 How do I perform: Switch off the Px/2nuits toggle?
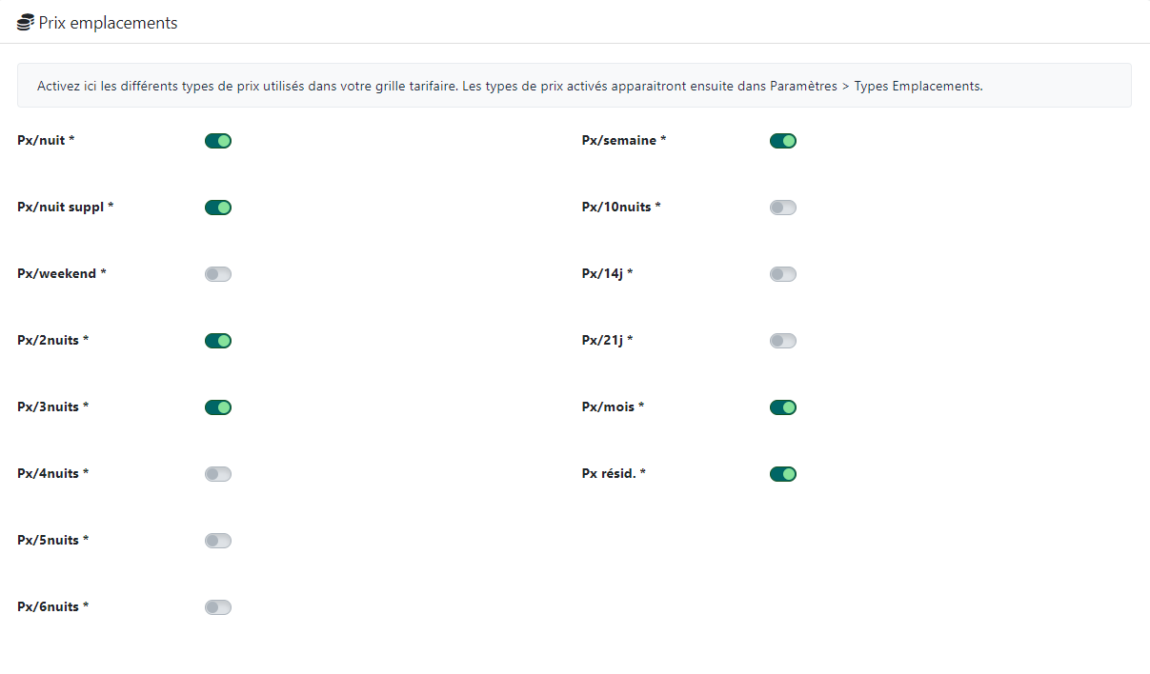click(x=218, y=341)
